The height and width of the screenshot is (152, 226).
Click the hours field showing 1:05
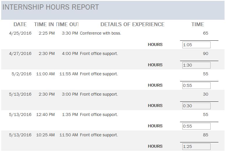(196, 45)
